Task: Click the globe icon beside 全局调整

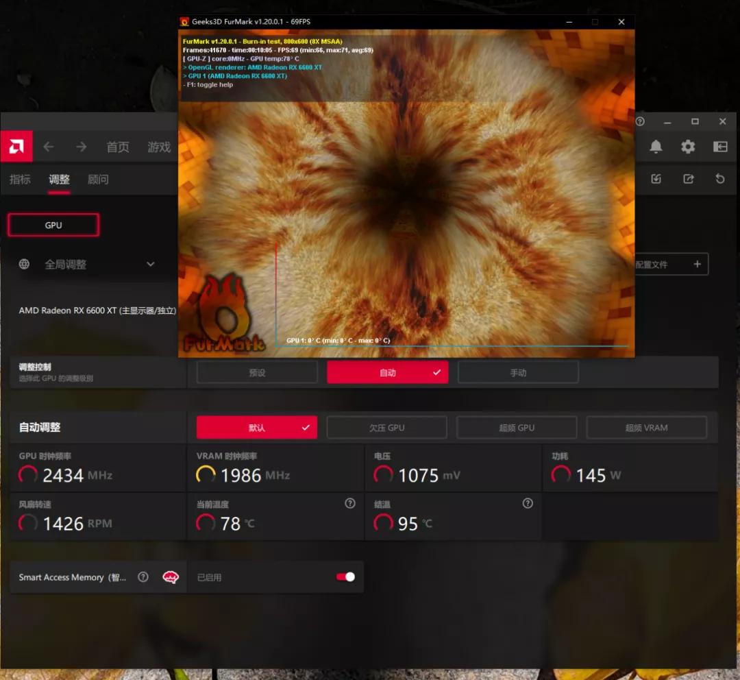Action: coord(24,264)
